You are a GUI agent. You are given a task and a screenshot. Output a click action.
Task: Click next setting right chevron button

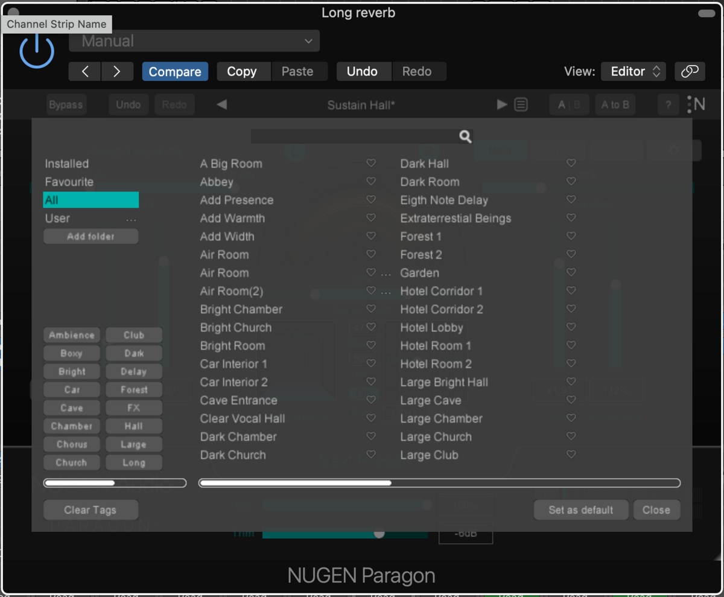116,71
